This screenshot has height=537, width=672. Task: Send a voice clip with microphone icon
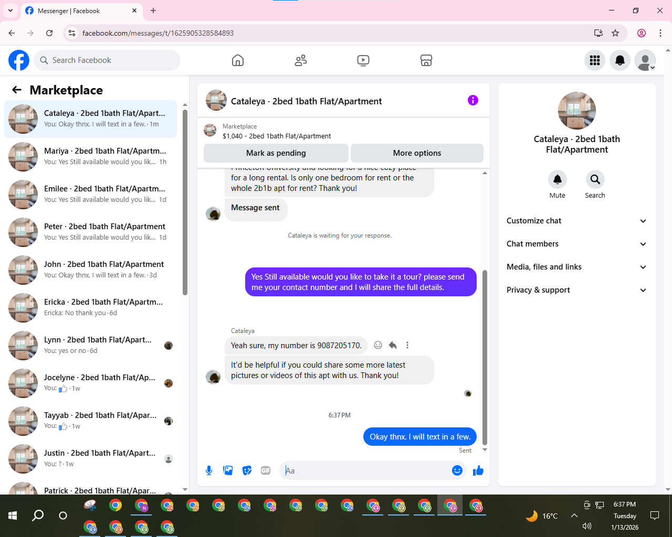click(x=209, y=470)
